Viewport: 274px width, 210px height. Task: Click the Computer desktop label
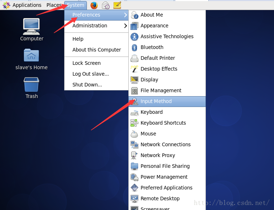pos(32,39)
